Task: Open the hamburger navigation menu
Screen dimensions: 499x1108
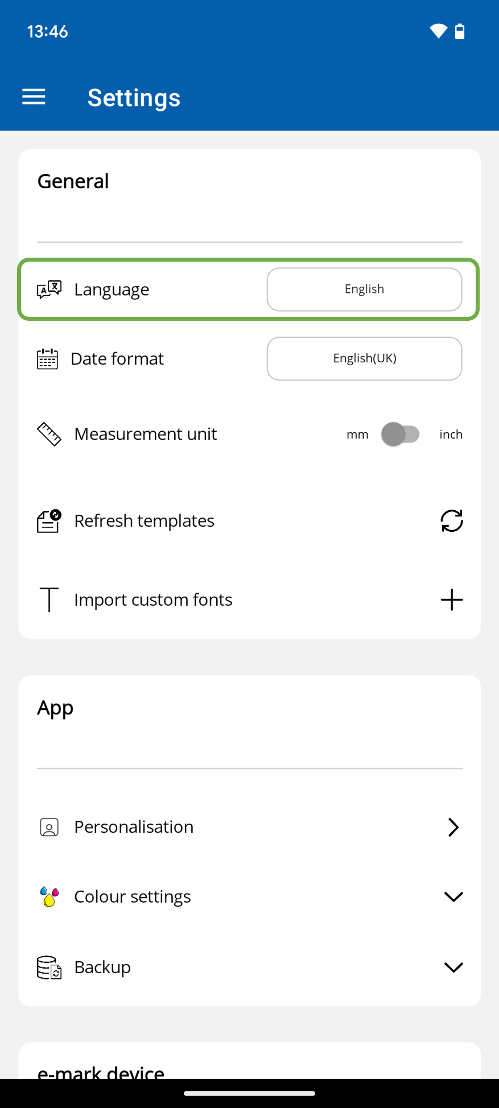Action: [x=34, y=97]
